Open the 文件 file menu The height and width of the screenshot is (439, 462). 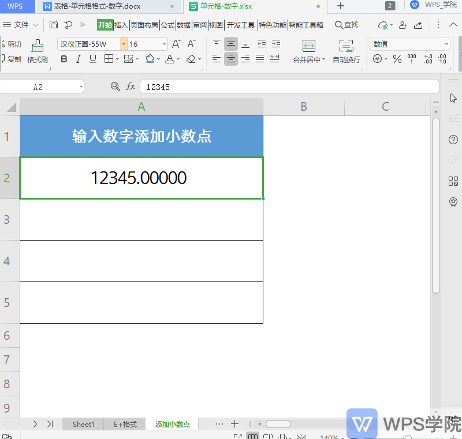(x=21, y=25)
